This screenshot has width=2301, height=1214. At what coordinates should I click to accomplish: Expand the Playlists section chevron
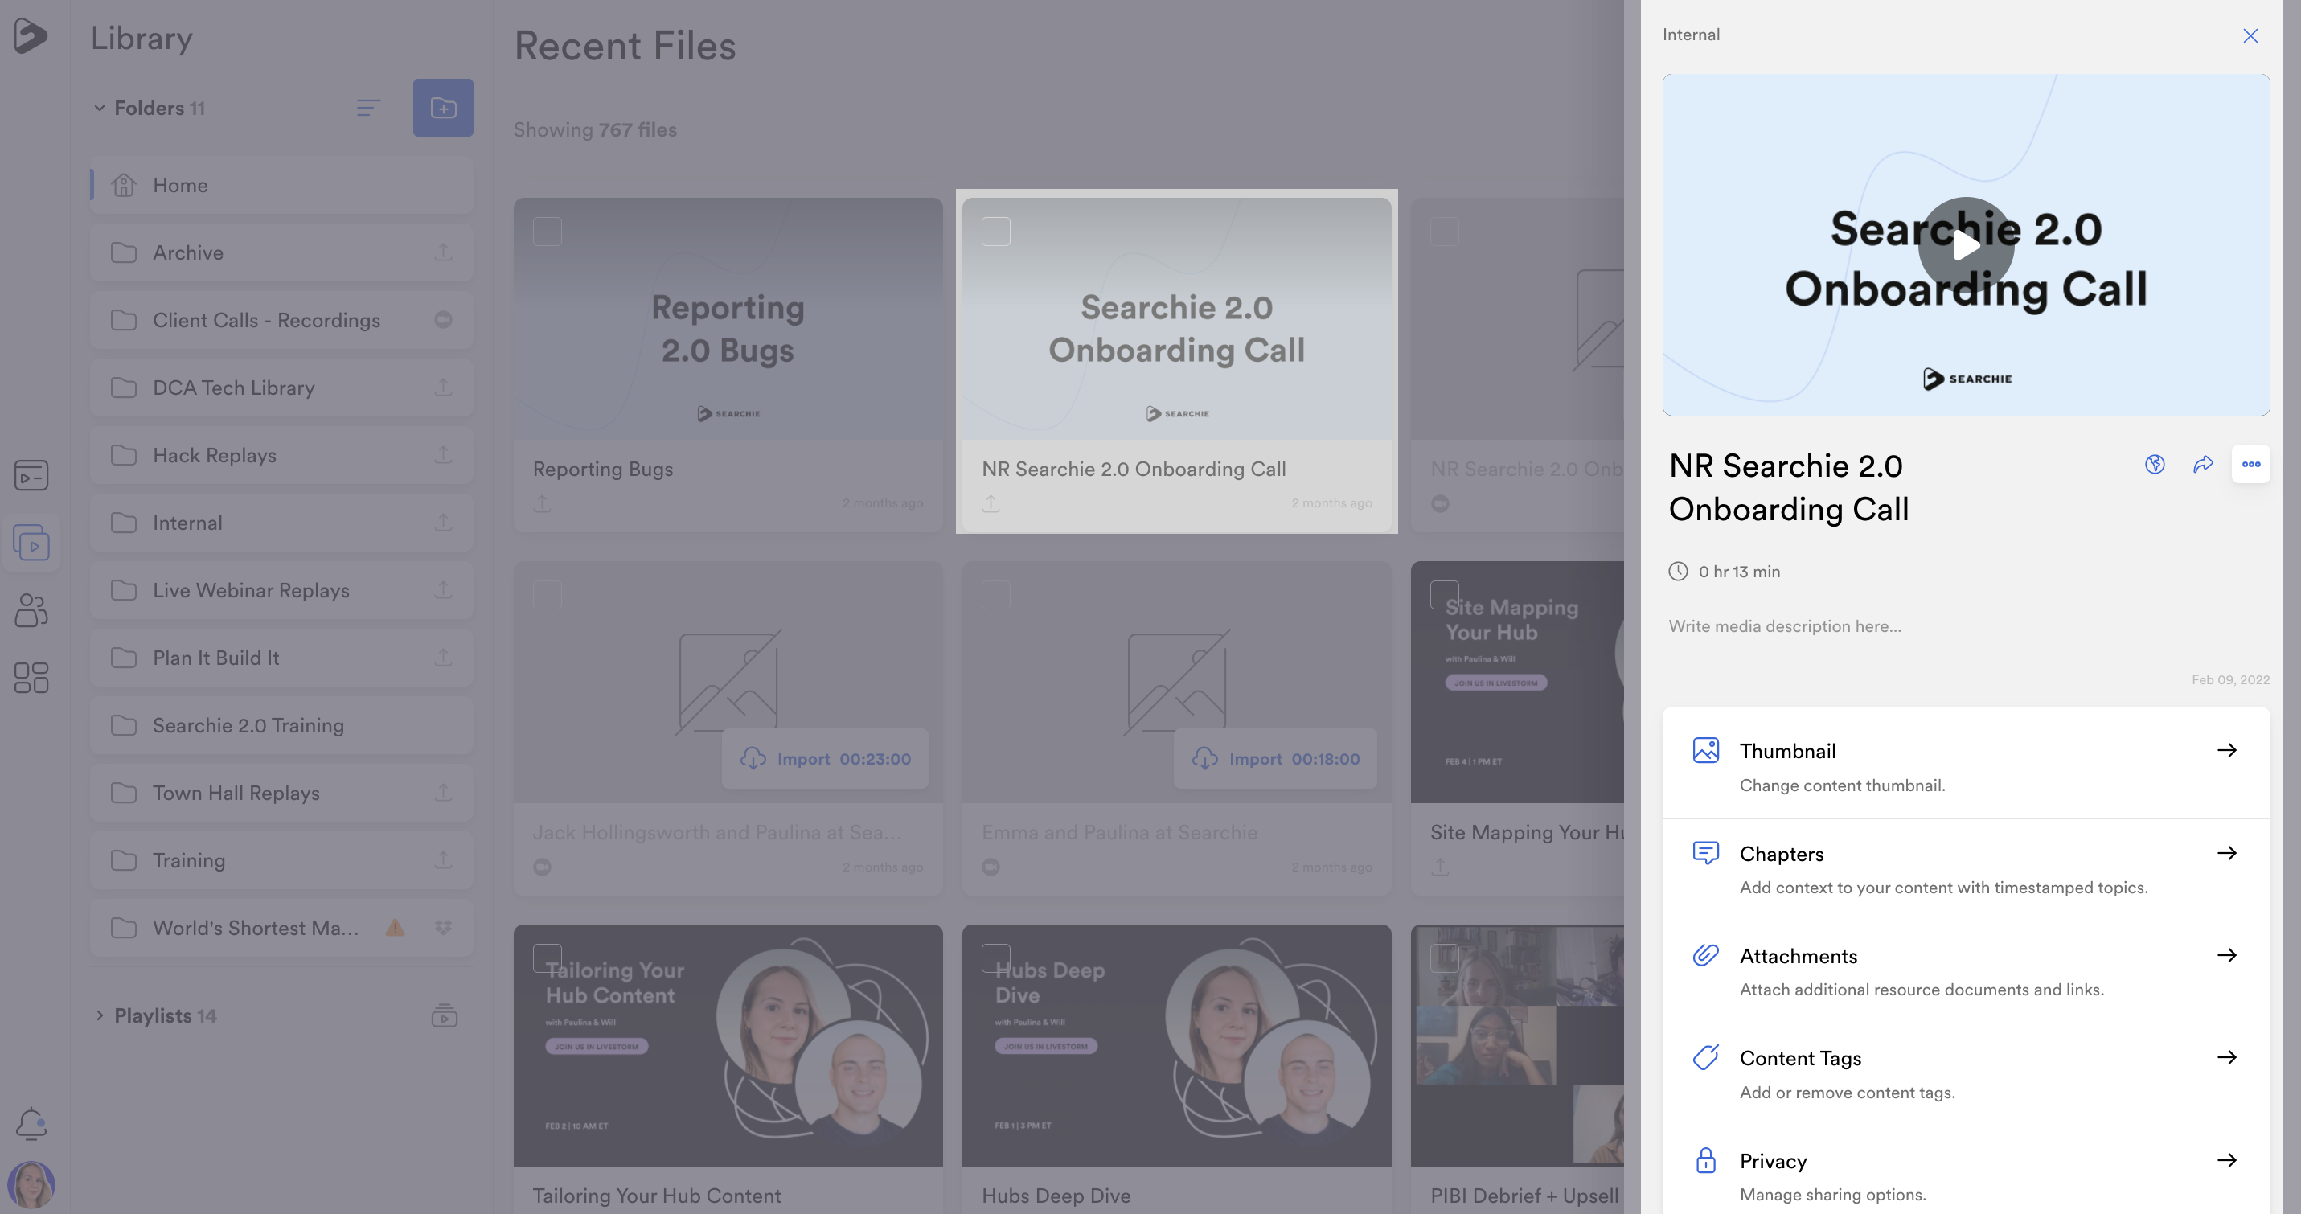tap(99, 1015)
